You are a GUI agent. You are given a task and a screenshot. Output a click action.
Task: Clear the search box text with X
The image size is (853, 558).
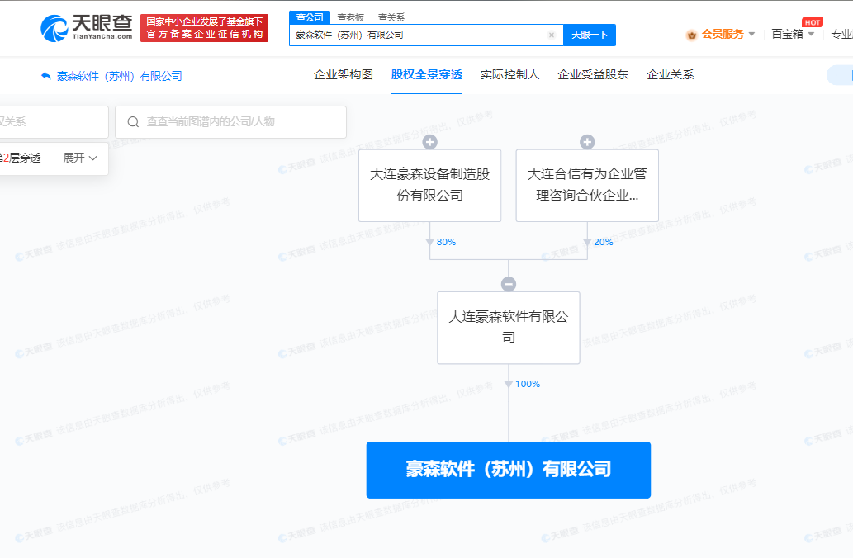coord(551,35)
